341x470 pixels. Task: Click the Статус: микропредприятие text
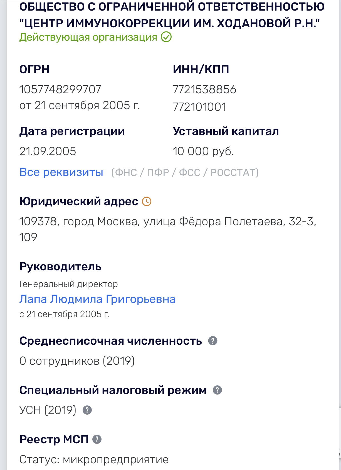coord(94,460)
